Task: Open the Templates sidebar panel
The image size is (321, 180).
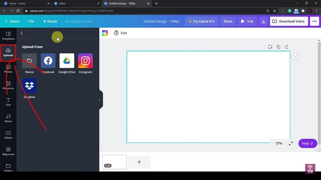Action: [8, 36]
